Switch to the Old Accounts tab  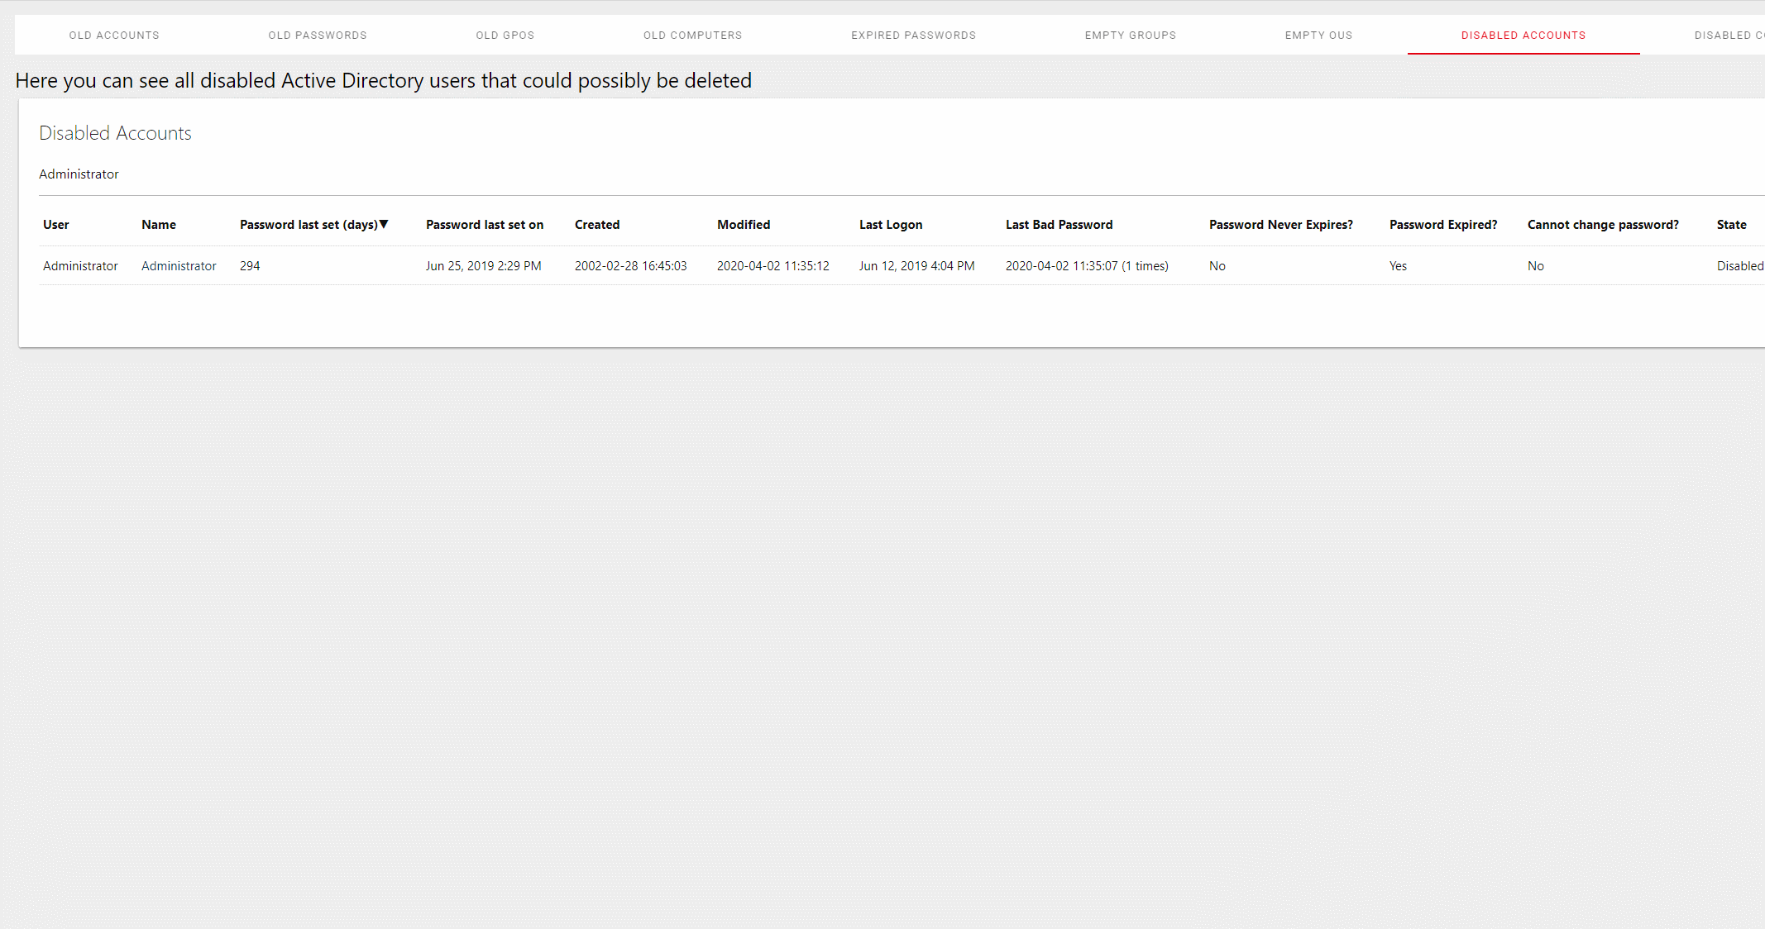pyautogui.click(x=114, y=36)
